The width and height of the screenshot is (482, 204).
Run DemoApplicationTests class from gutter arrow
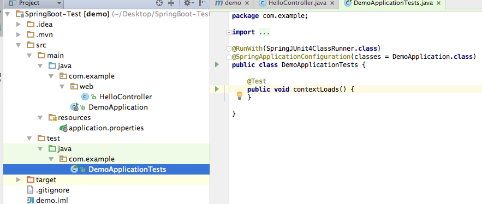217,64
